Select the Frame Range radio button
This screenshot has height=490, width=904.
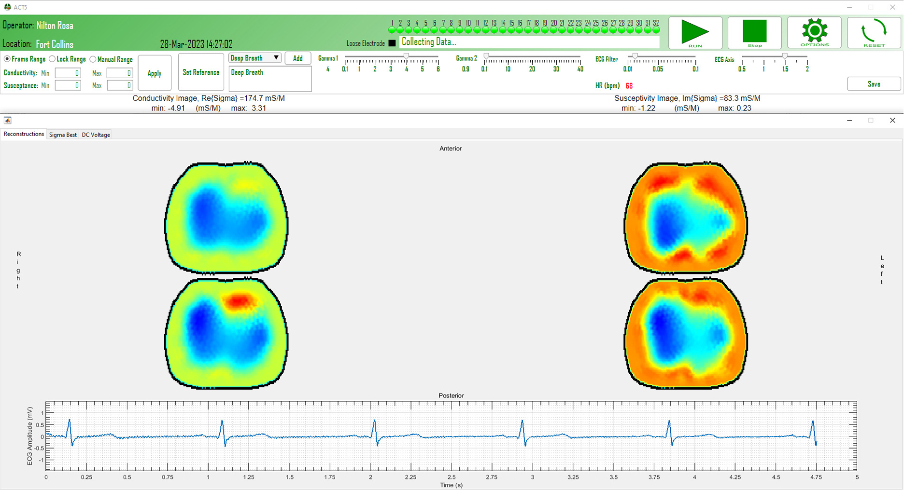(7, 59)
